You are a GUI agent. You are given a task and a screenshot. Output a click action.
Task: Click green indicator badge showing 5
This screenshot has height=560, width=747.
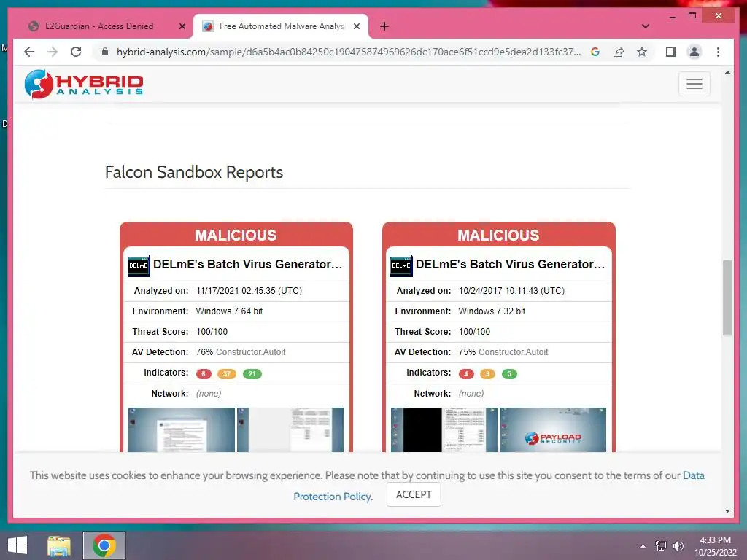[x=509, y=374]
